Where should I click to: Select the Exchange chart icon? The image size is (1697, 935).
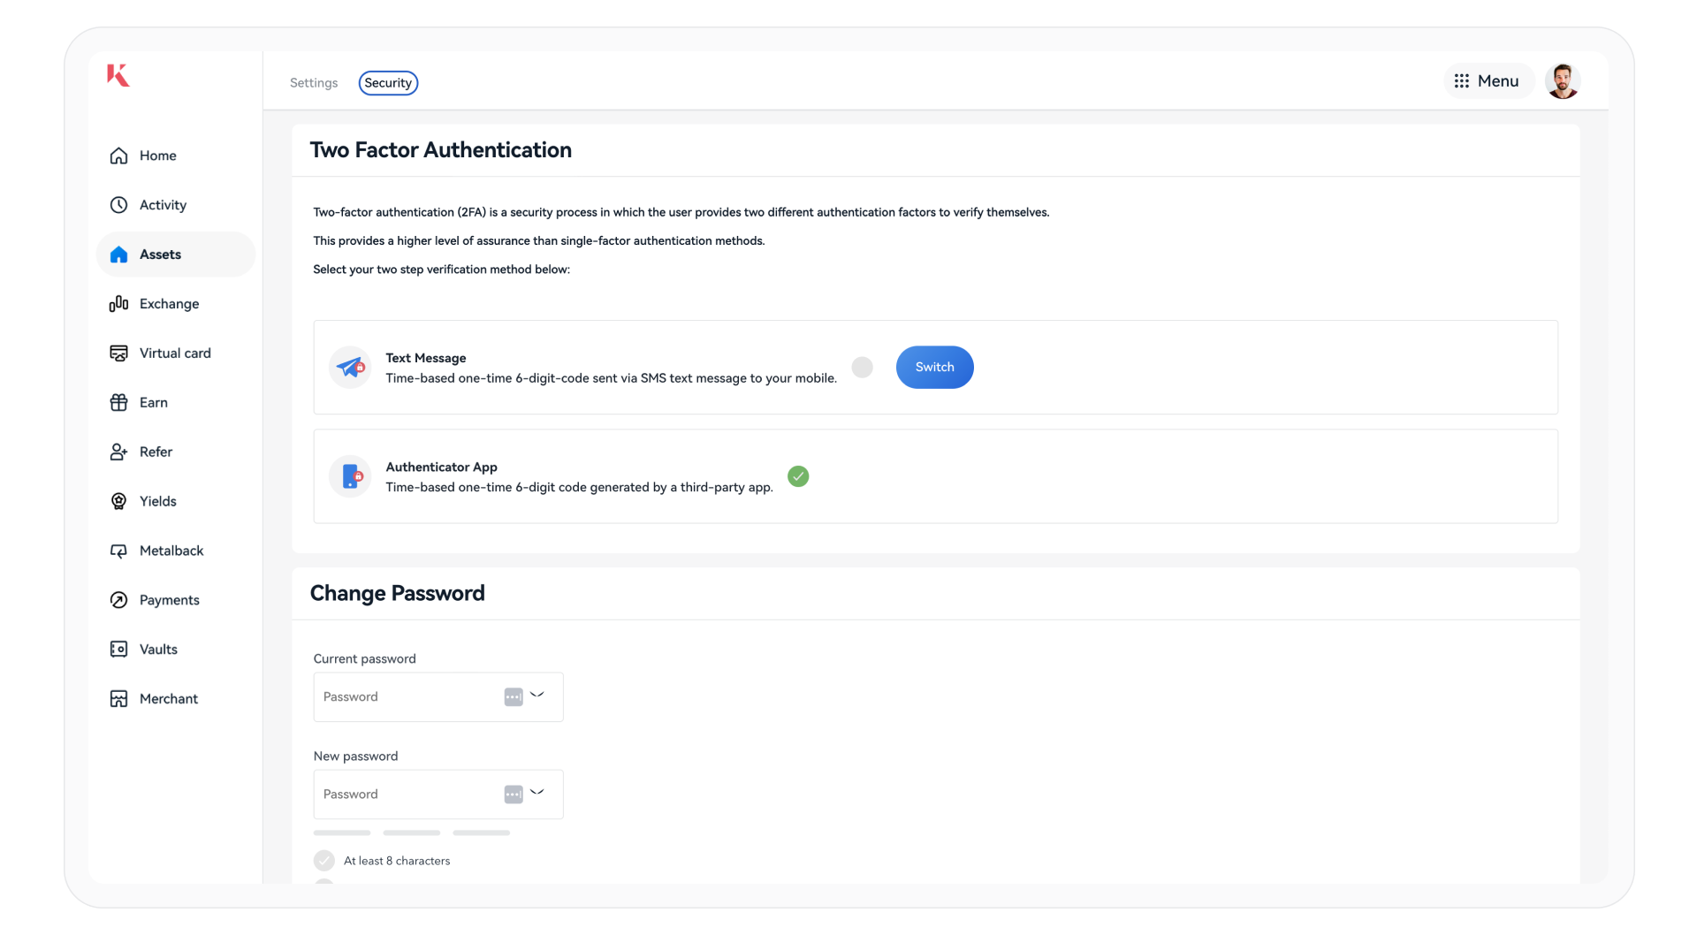[118, 304]
